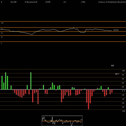Click the 40 label on MR axis
Image resolution: width=126 pixels, height=126 pixels.
123,83
